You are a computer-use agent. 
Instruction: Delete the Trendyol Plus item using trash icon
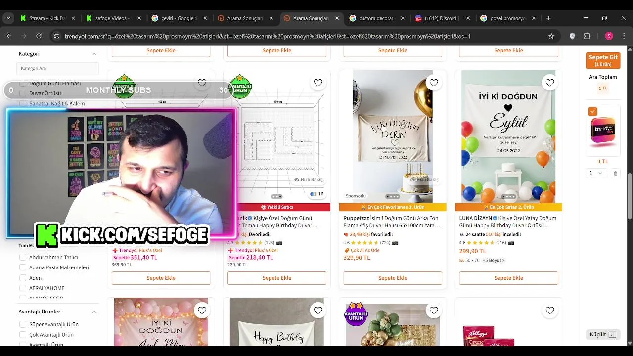click(615, 173)
